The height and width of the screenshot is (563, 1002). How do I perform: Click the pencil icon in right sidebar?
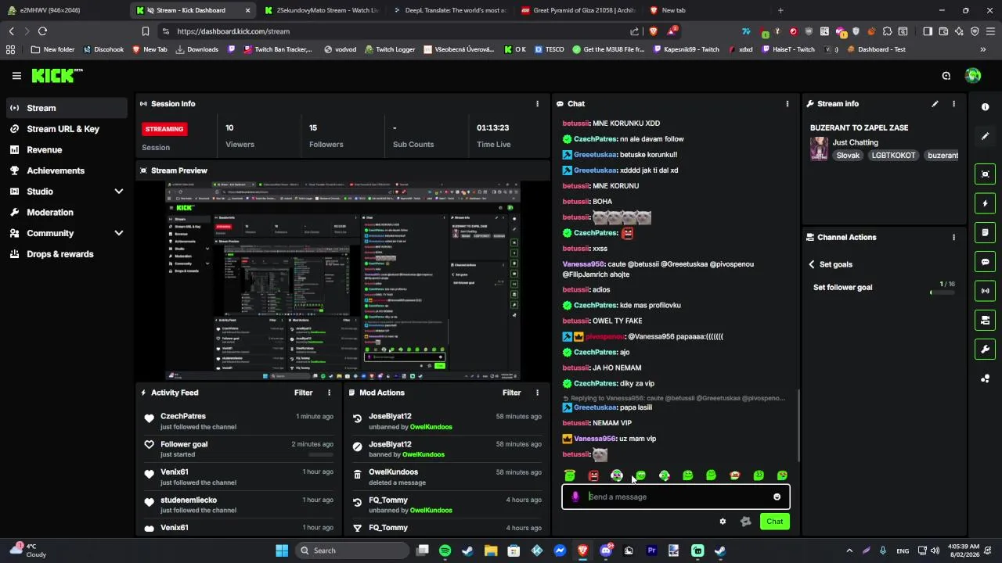click(x=986, y=136)
